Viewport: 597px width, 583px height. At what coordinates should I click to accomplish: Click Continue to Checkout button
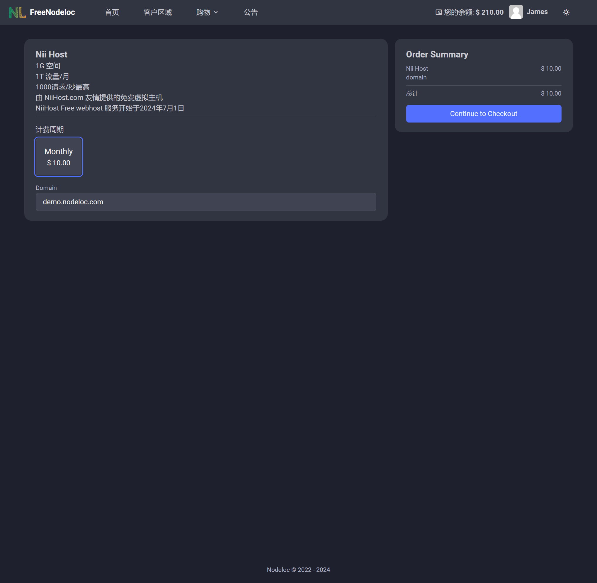coord(484,113)
